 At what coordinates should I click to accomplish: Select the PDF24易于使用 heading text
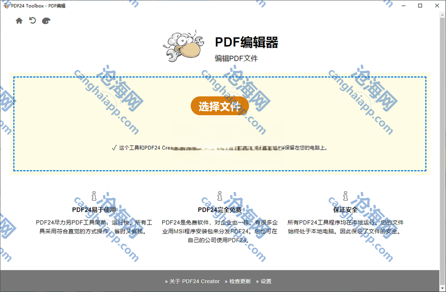[94, 209]
